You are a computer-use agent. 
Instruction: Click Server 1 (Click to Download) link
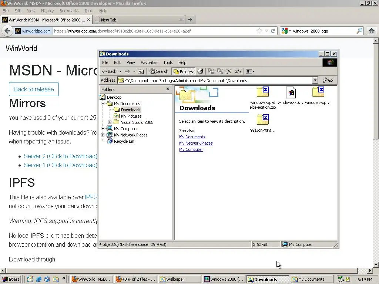60,165
